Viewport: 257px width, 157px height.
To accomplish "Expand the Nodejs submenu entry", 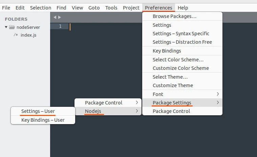I will 108,111.
